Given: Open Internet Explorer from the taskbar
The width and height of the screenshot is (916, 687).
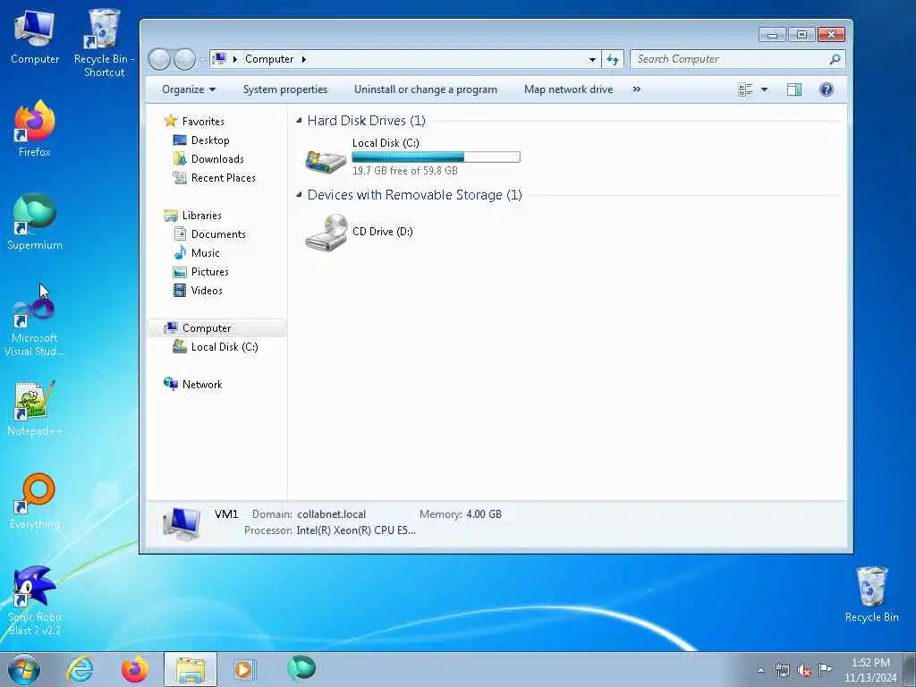Looking at the screenshot, I should click(x=80, y=669).
